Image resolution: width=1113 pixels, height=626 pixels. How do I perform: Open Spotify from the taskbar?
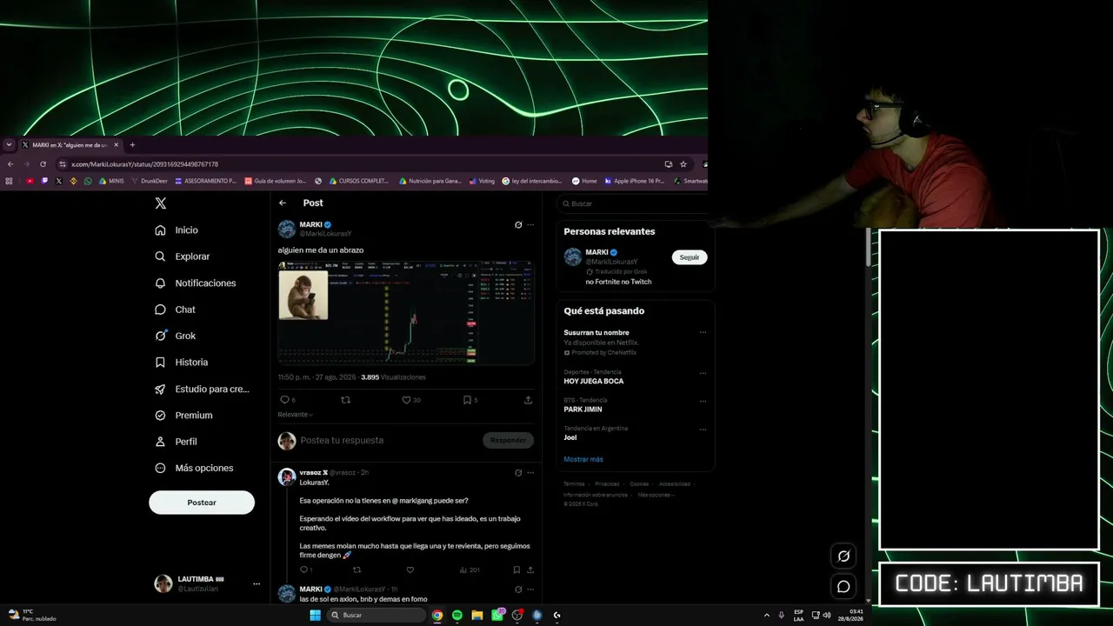click(x=457, y=616)
